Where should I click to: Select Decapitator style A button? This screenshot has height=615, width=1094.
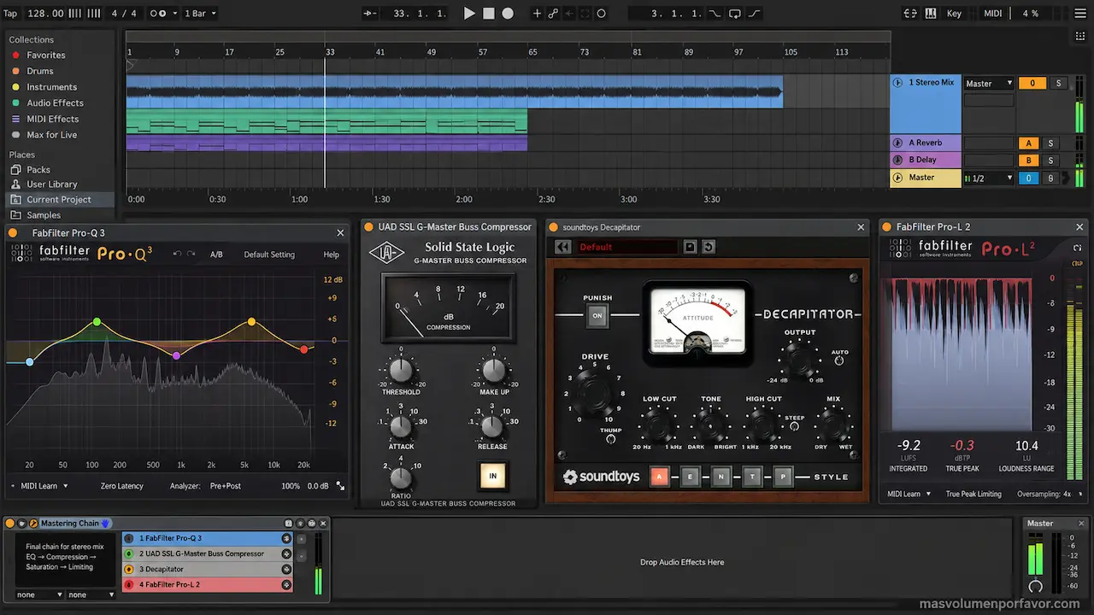coord(659,477)
